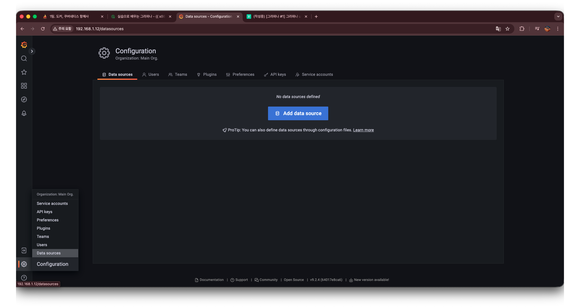This screenshot has height=308, width=580.
Task: Click the Configuration gear sidebar icon
Action: (24, 264)
